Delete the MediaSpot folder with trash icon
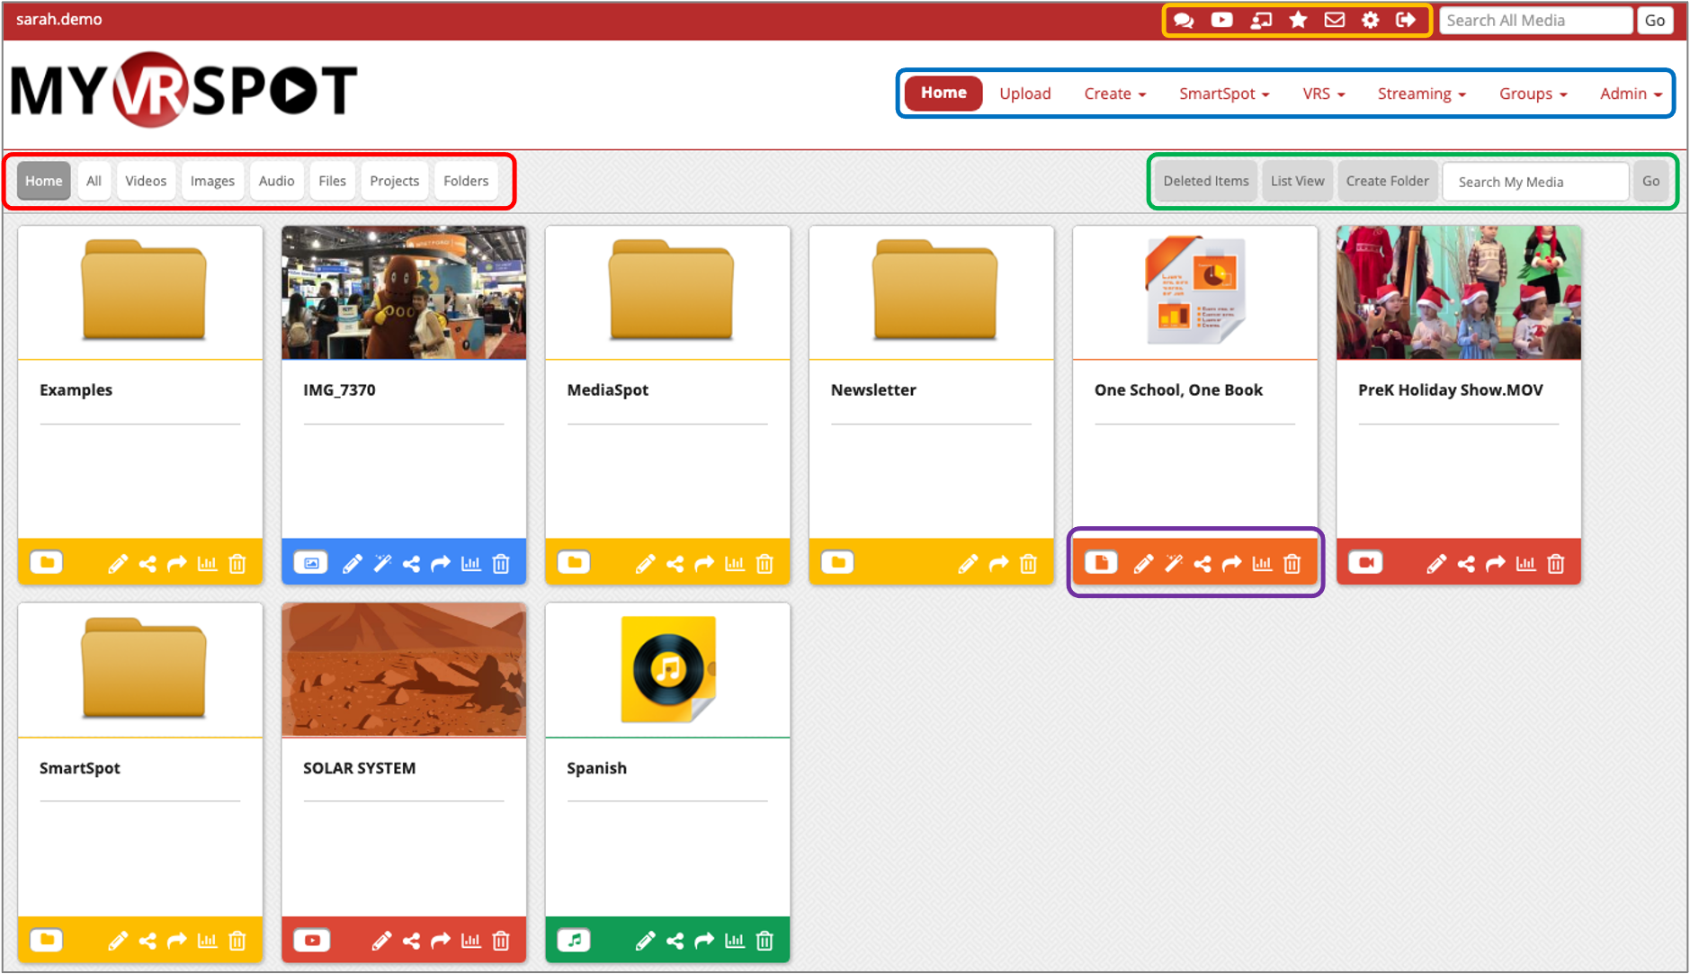Viewport: 1690px width, 974px height. pos(765,564)
